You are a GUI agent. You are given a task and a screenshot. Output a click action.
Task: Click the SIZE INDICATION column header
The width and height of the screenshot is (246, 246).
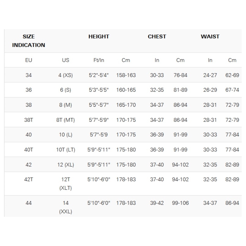[29, 41]
